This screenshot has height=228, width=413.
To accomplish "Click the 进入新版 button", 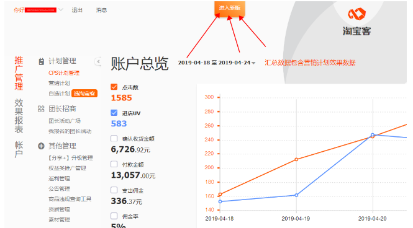I will (230, 8).
